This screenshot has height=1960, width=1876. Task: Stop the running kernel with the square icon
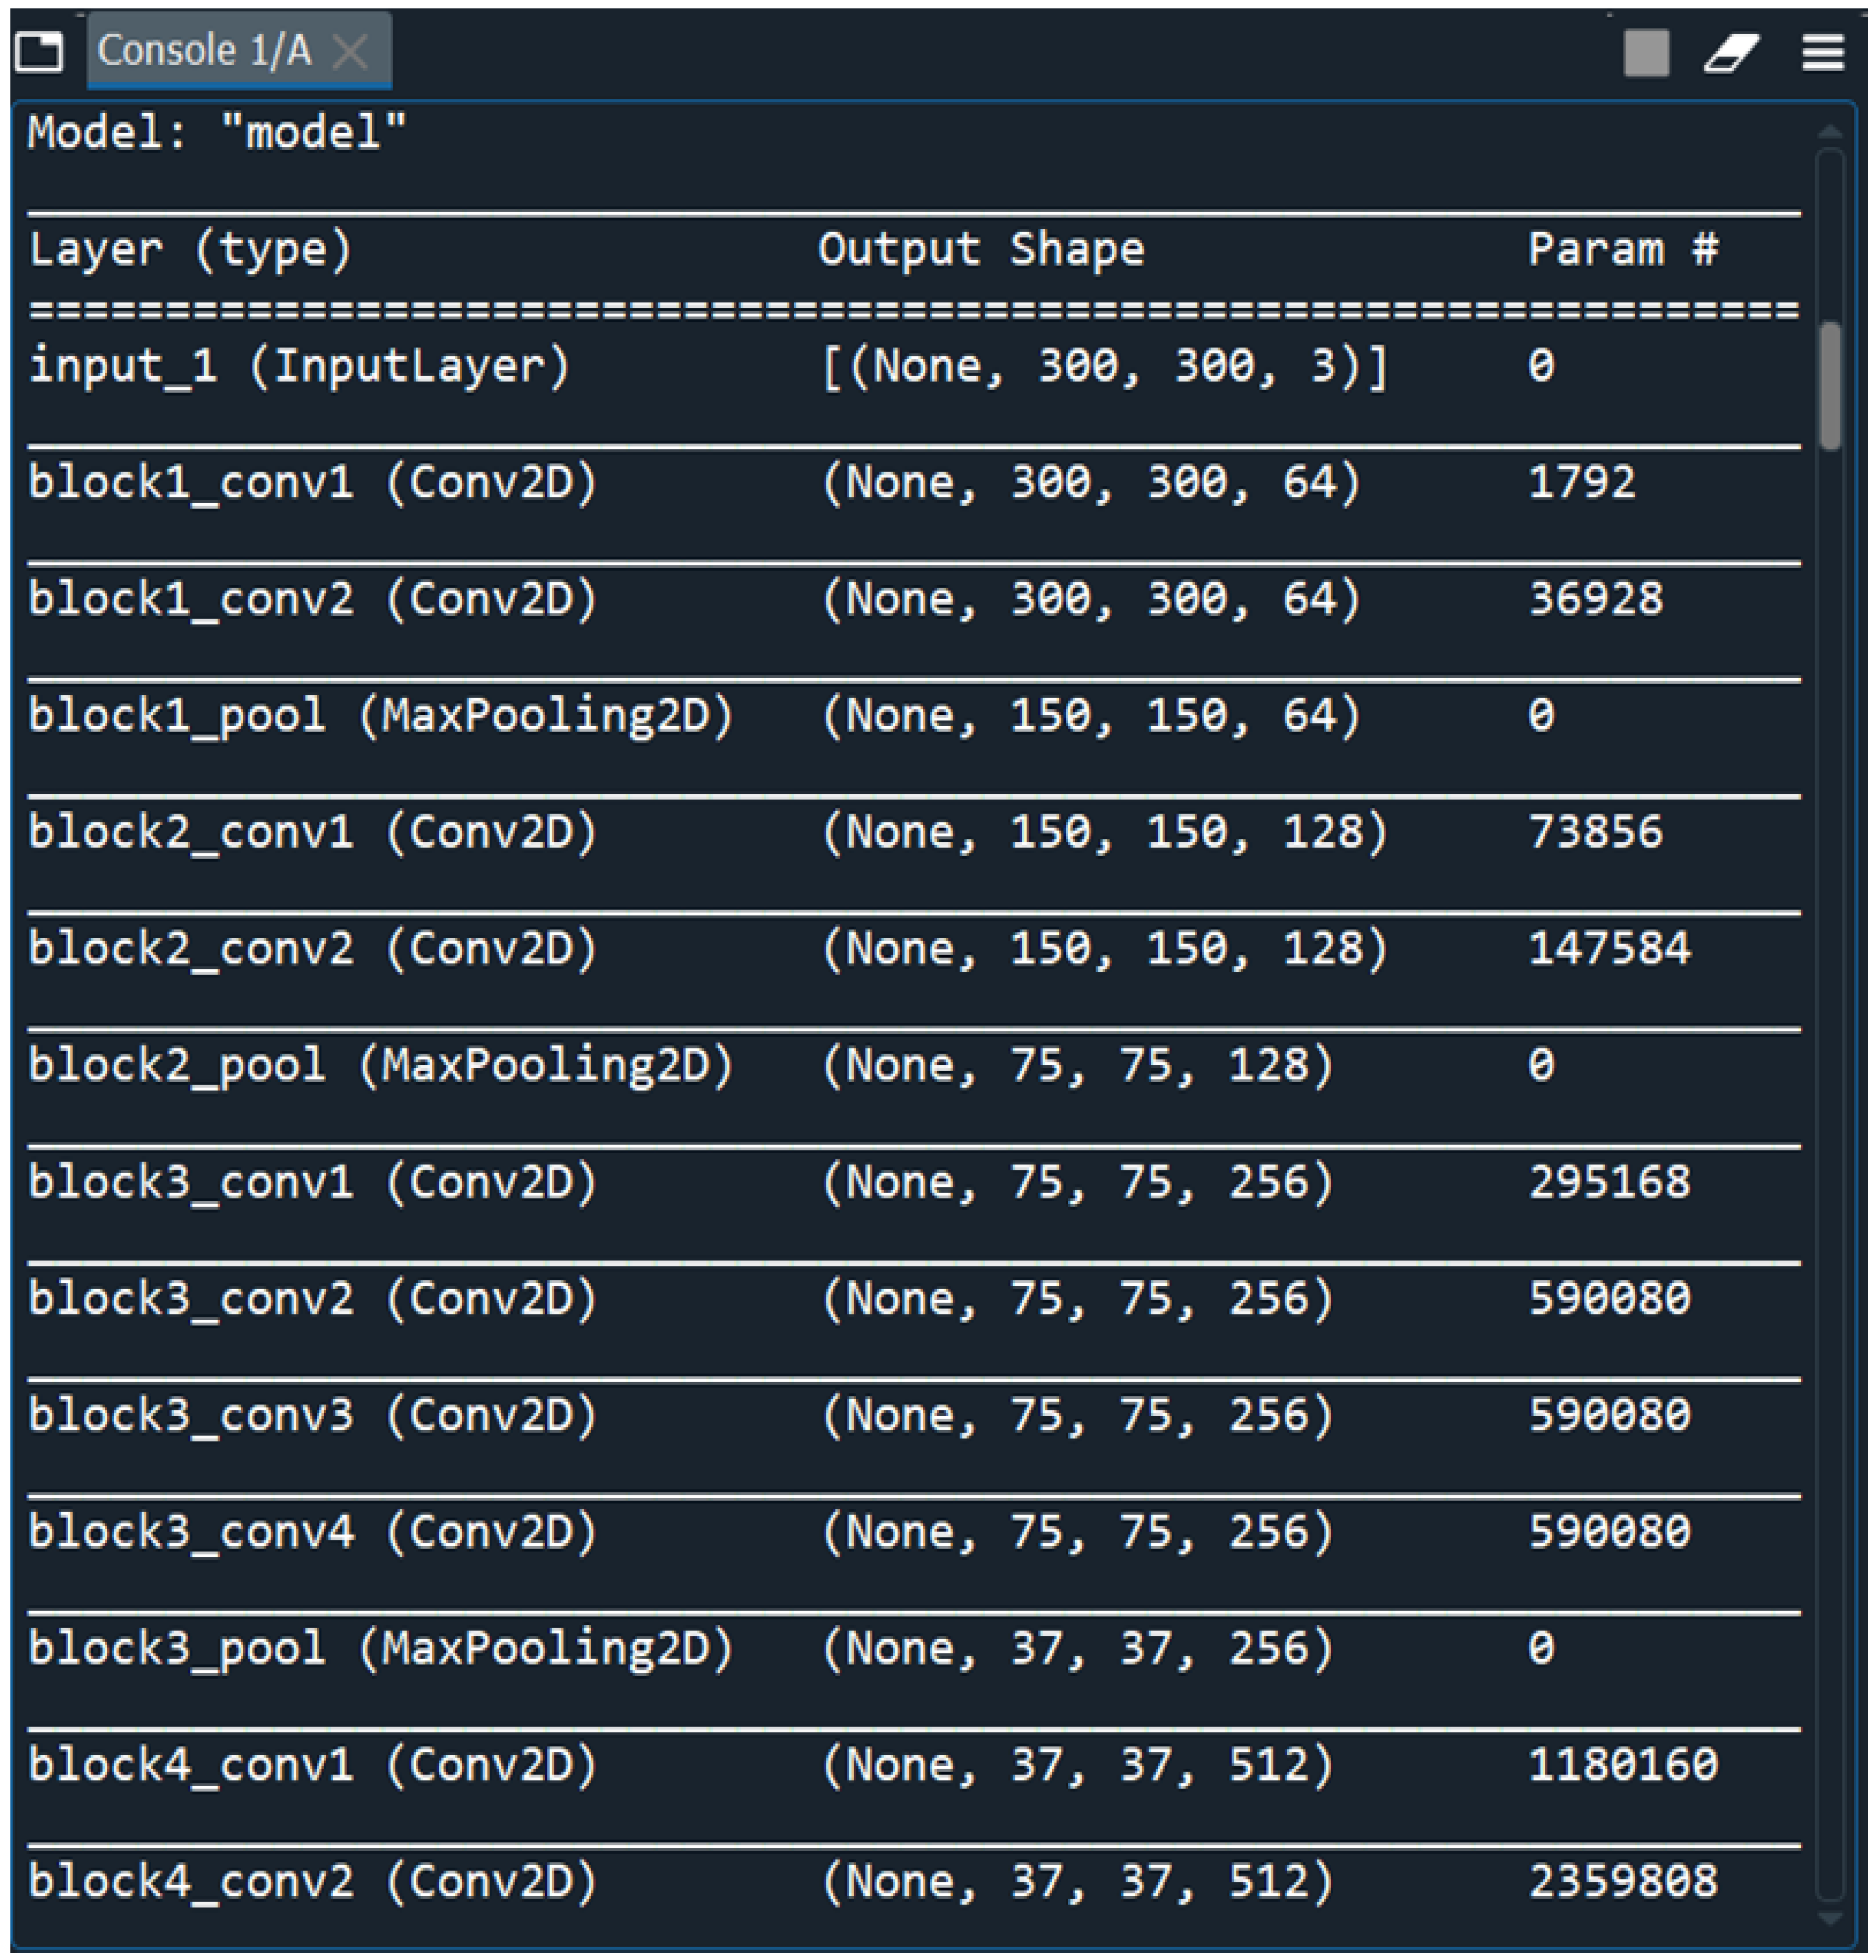tap(1646, 52)
